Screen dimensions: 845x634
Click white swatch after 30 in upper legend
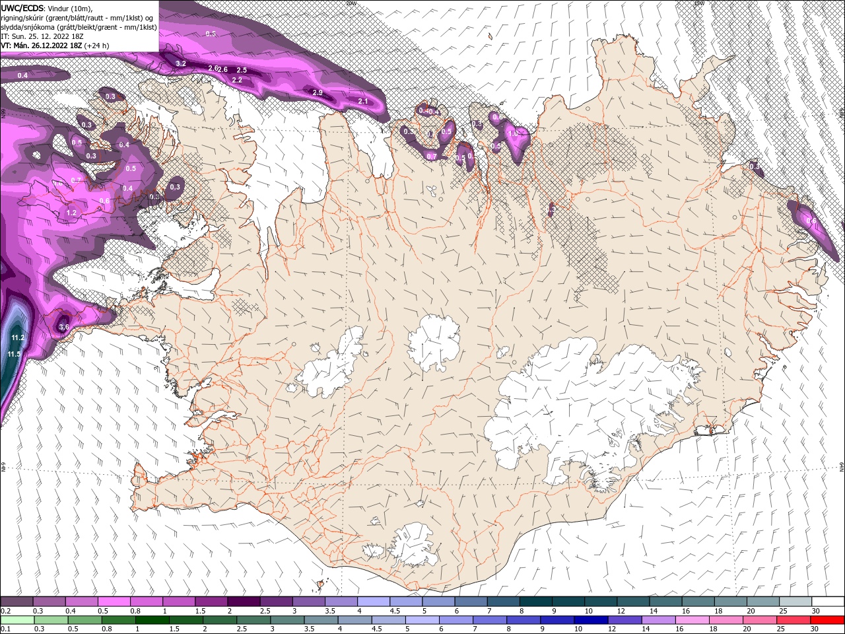point(828,602)
